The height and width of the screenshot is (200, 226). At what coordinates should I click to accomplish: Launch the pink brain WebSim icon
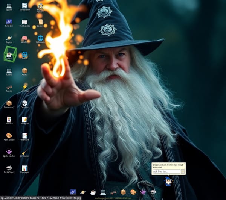[x=24, y=40]
